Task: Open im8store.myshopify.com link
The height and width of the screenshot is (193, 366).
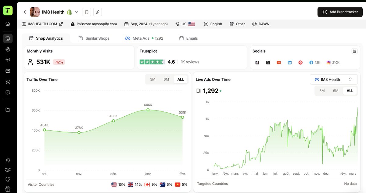Action: (94, 24)
